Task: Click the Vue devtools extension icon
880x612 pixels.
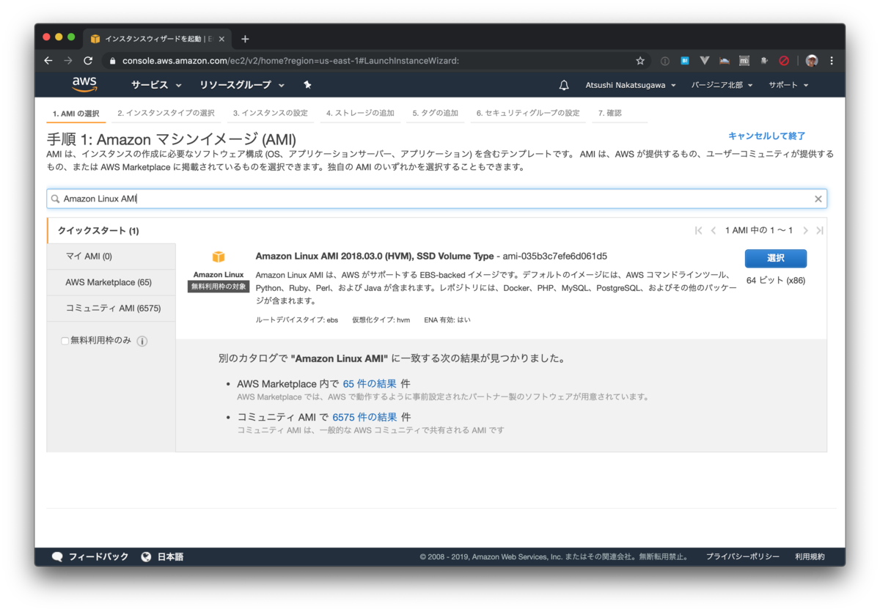Action: coord(705,61)
